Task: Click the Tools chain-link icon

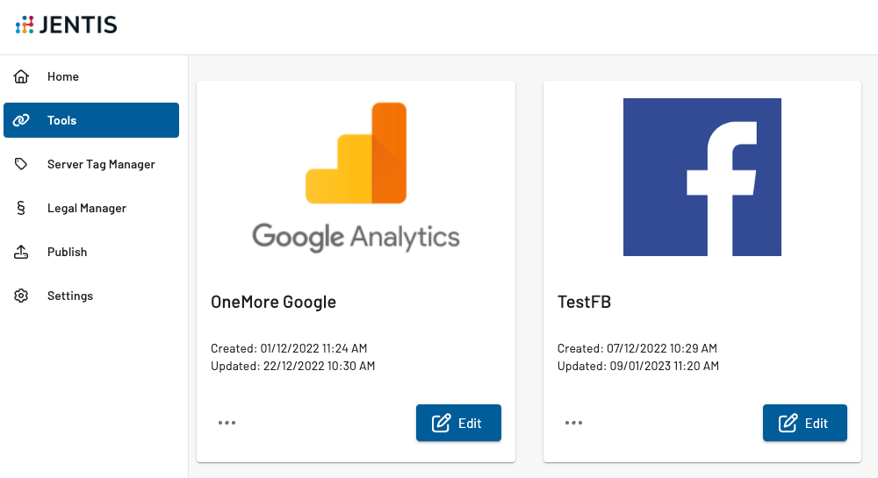Action: coord(21,120)
